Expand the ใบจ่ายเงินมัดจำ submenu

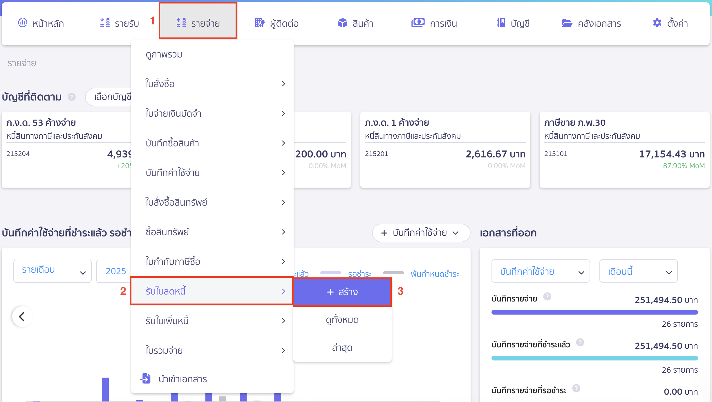tap(212, 114)
